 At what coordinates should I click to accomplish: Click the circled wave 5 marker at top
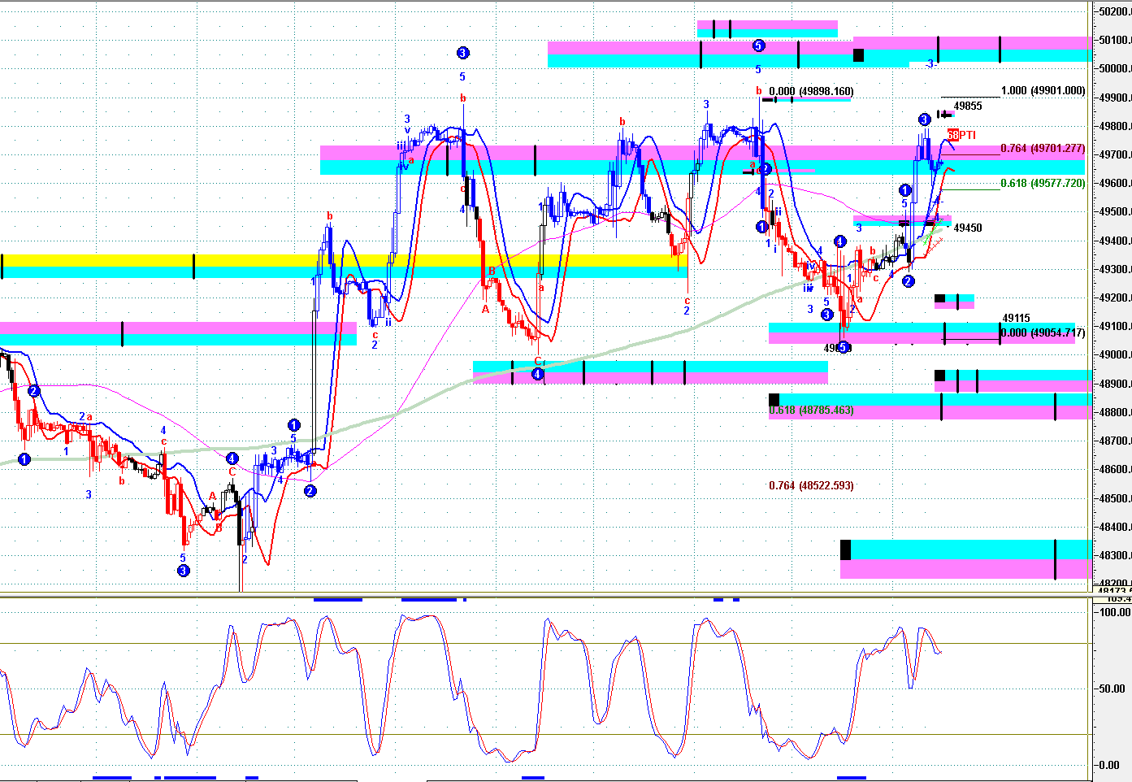pos(758,46)
